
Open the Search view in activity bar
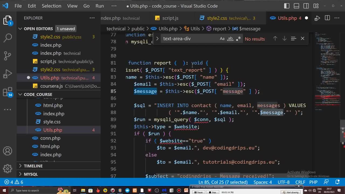(8, 37)
